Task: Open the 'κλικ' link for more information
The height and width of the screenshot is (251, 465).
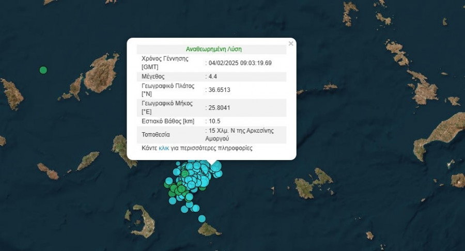Action: 164,148
